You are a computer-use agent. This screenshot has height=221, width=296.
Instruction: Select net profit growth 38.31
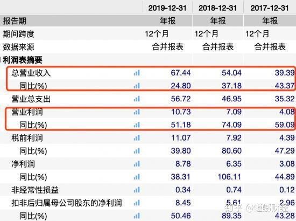181,177
